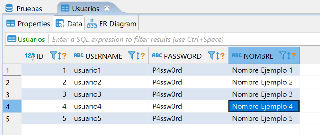Click the Nombre Ejemplo 5 cell
The image size is (320, 135).
[x=262, y=118]
